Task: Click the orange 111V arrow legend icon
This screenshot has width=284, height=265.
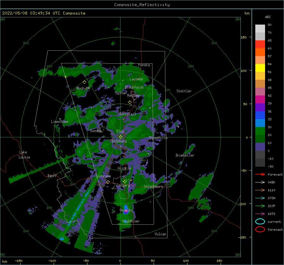Action: click(x=260, y=190)
